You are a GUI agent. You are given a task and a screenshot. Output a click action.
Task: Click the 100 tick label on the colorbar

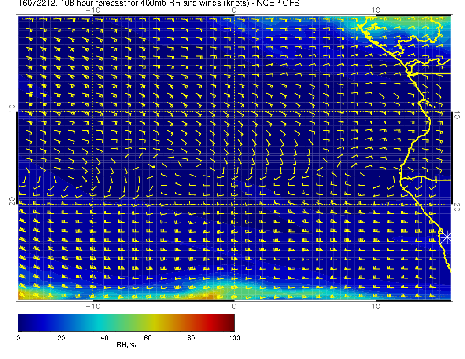(x=234, y=337)
